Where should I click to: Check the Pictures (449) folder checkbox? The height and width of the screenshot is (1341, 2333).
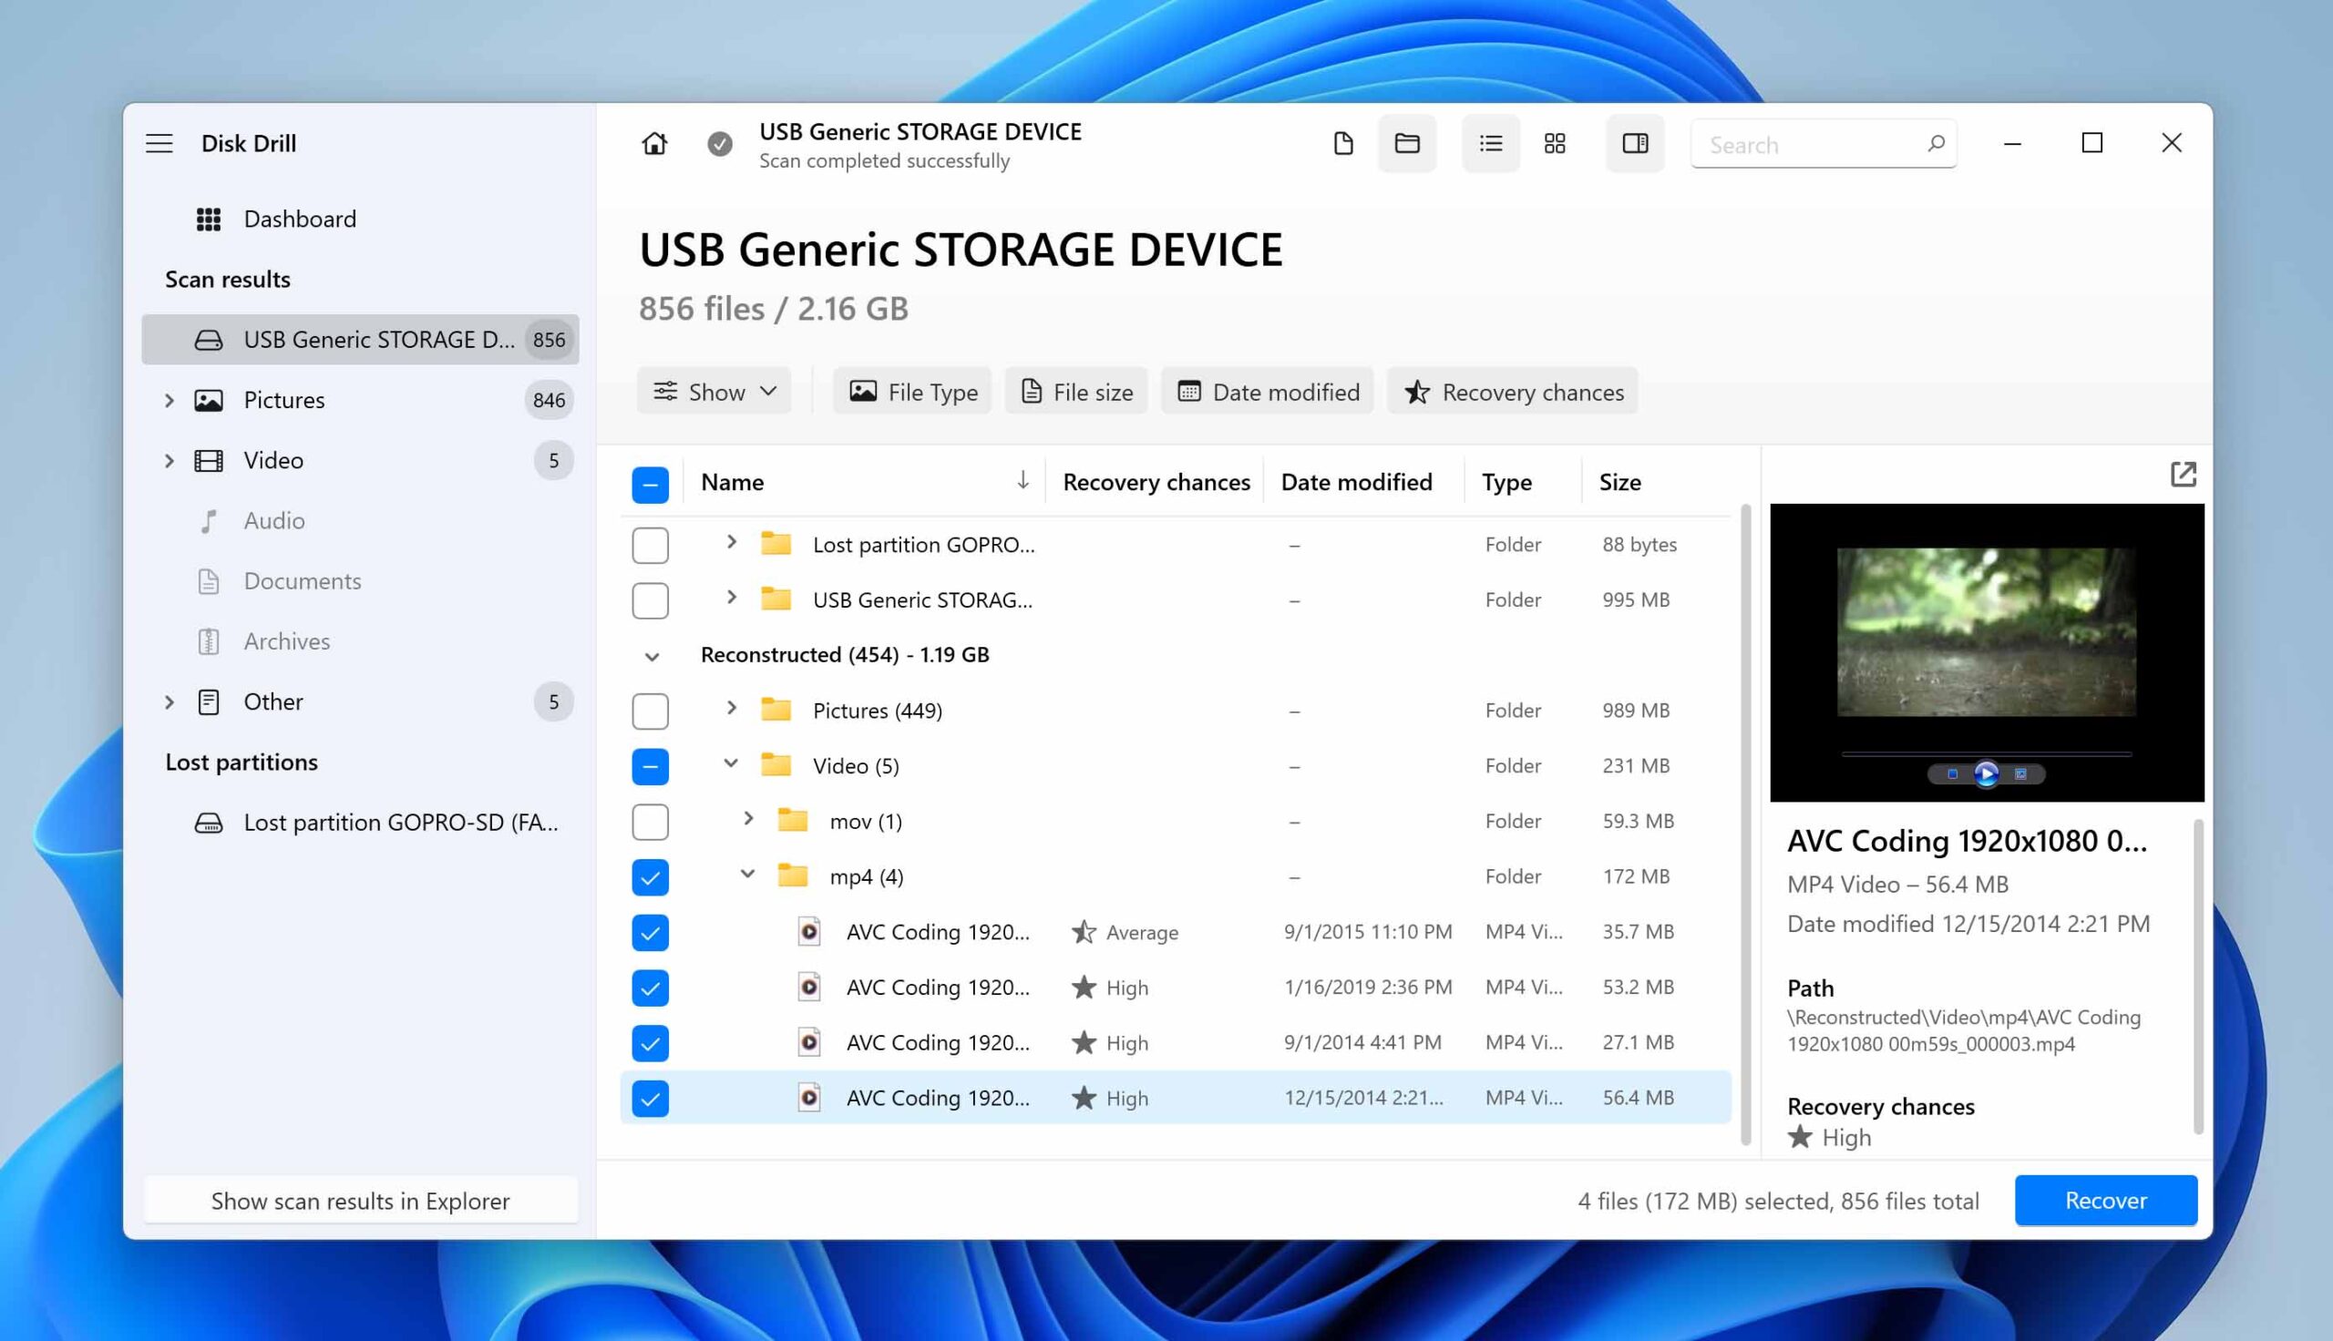(x=651, y=711)
